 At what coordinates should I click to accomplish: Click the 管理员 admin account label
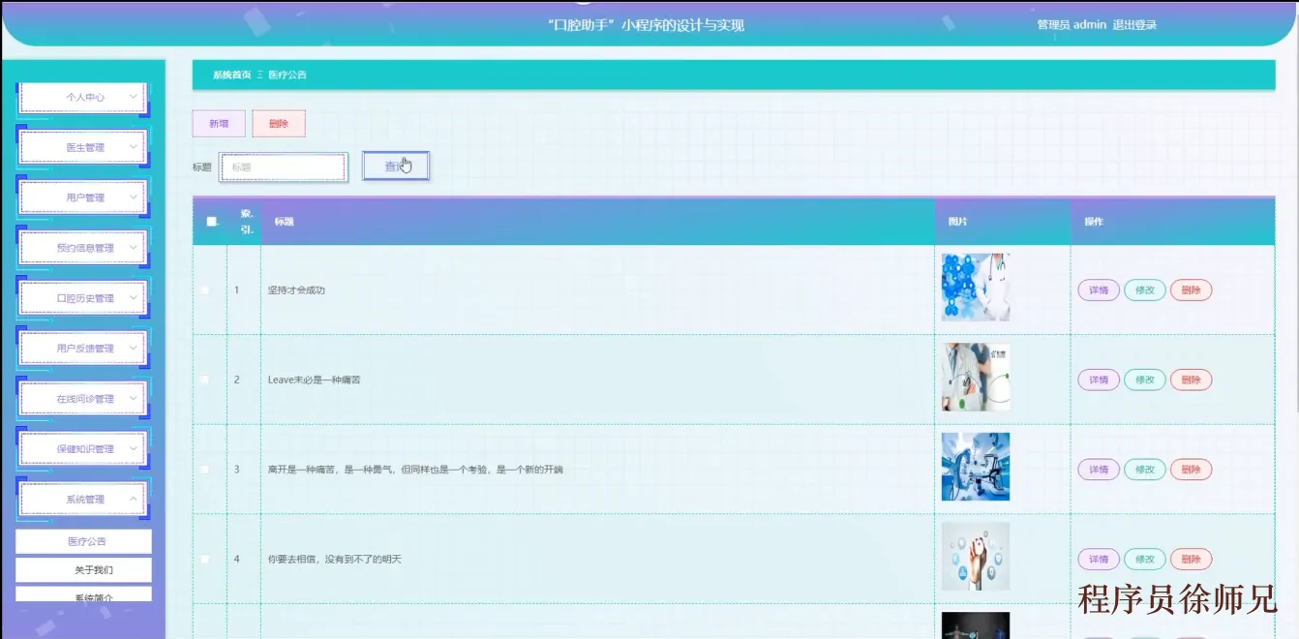1072,25
